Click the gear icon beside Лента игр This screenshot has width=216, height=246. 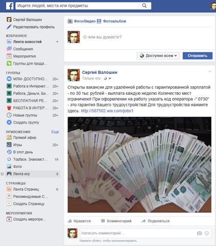tap(2, 174)
